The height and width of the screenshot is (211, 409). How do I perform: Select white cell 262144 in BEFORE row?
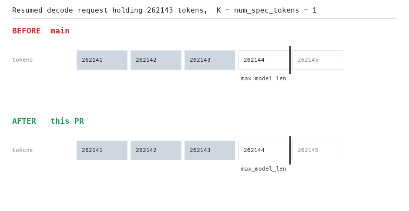(264, 60)
